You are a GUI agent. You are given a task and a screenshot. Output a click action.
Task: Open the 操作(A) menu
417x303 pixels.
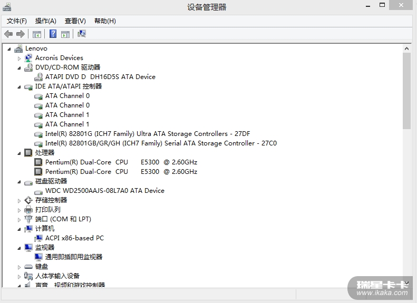[x=46, y=21]
